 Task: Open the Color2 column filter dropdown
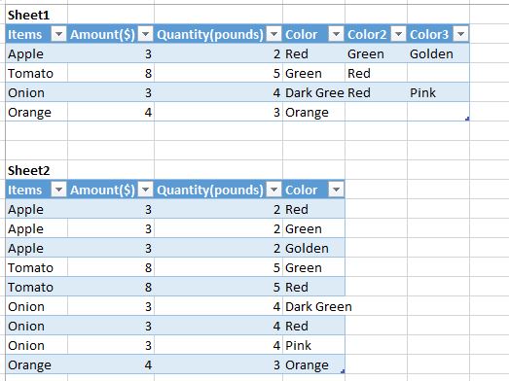[x=398, y=34]
